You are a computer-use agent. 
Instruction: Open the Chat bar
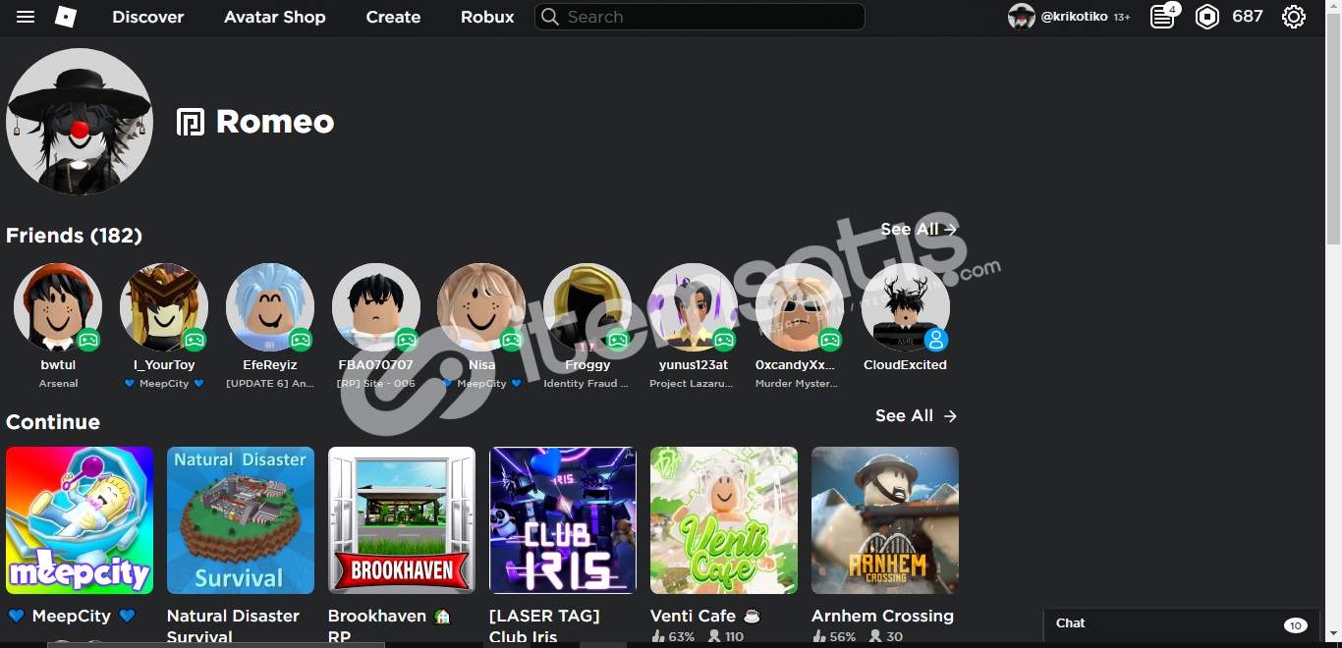click(1182, 625)
